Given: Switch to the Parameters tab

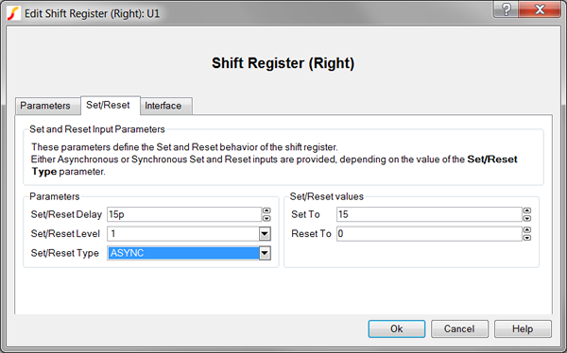Looking at the screenshot, I should click(x=45, y=106).
